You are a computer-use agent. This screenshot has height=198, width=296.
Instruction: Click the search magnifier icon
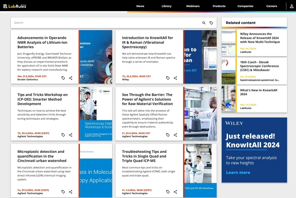[x=204, y=23]
